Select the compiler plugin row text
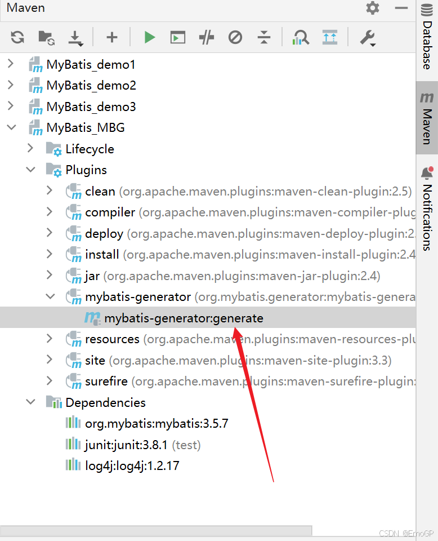This screenshot has width=438, height=541. click(x=250, y=212)
